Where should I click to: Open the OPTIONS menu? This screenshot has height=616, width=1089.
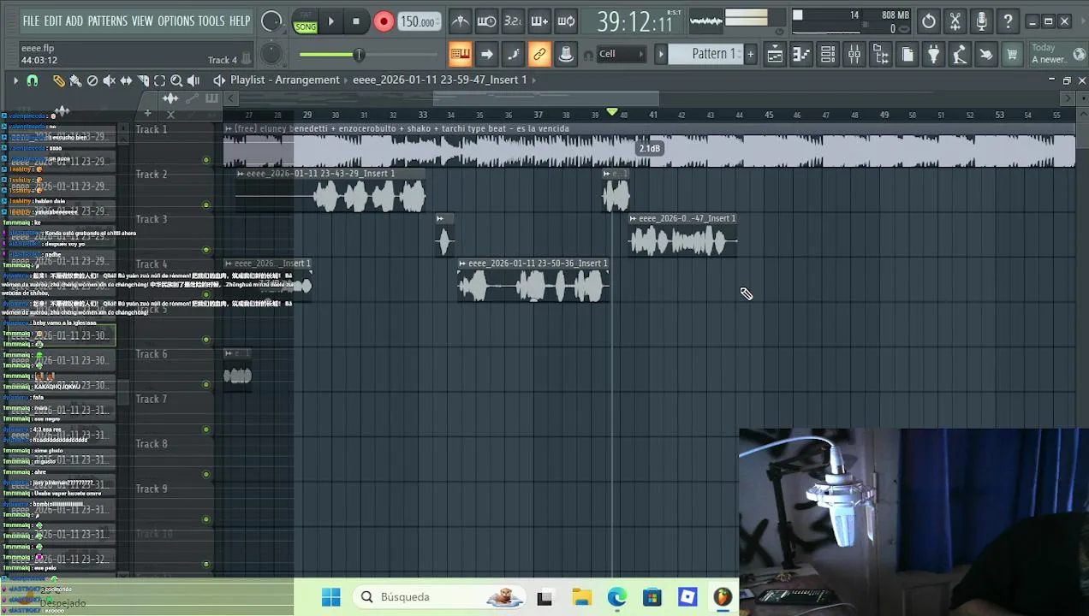coord(176,21)
